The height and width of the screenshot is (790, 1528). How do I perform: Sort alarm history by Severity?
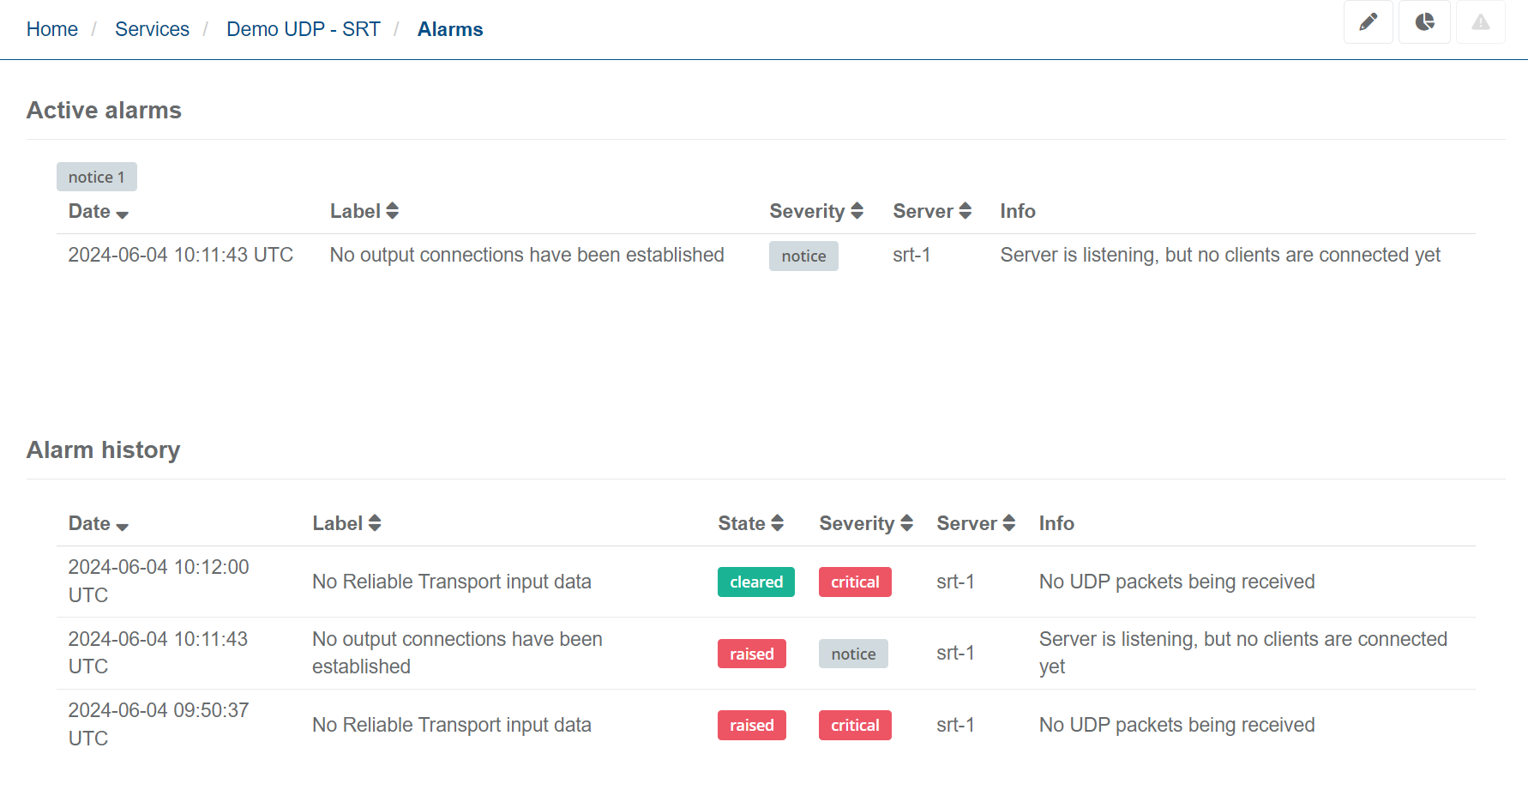tap(865, 524)
